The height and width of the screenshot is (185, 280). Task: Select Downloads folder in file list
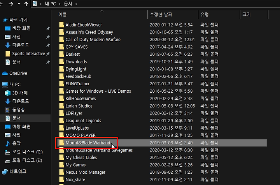point(76,62)
